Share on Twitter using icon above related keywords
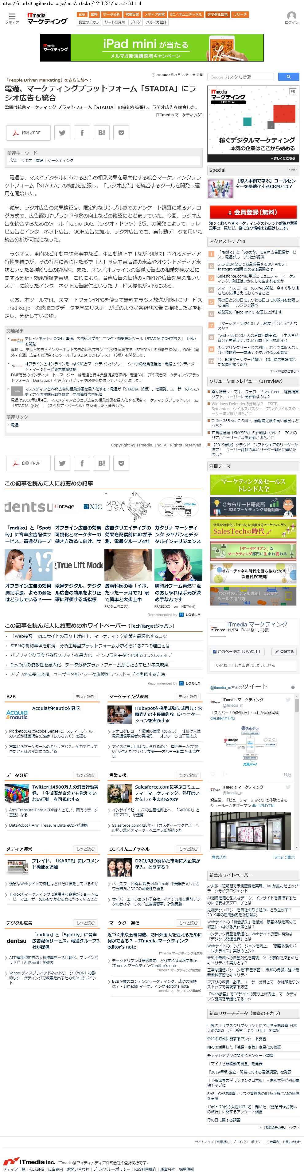 pyautogui.click(x=62, y=133)
